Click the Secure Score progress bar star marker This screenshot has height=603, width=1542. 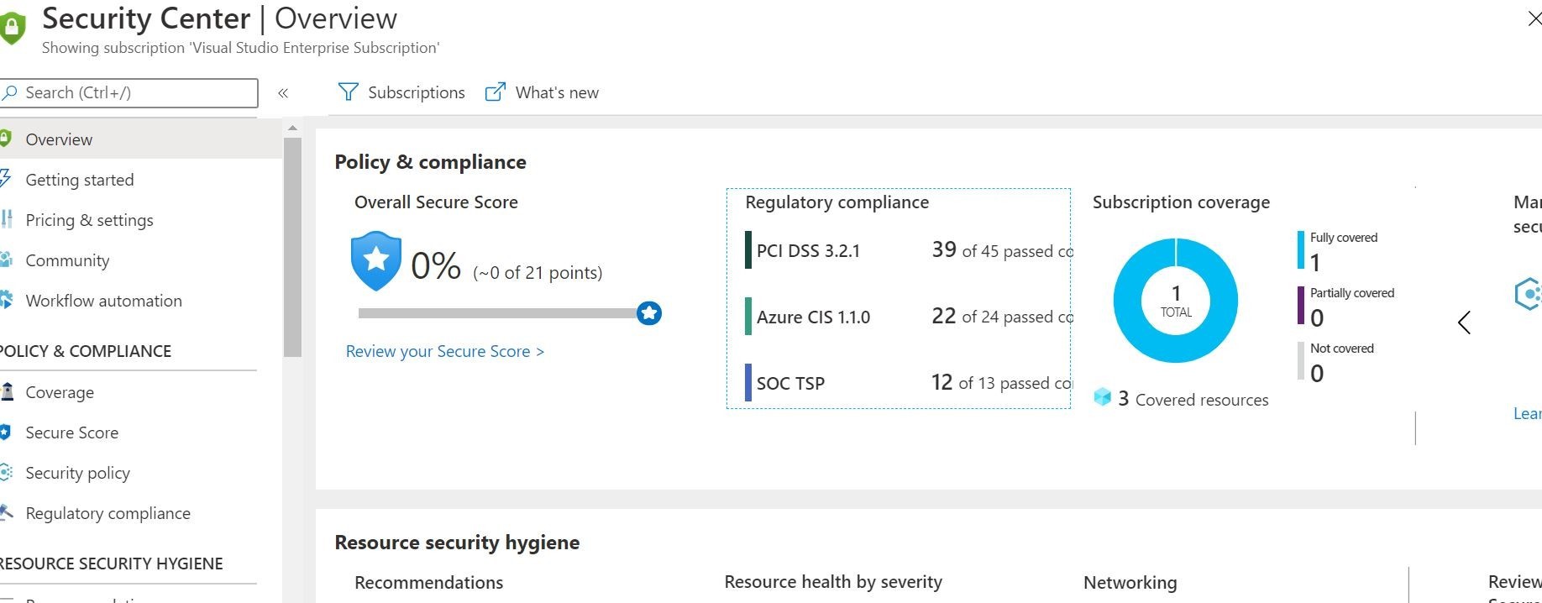649,313
